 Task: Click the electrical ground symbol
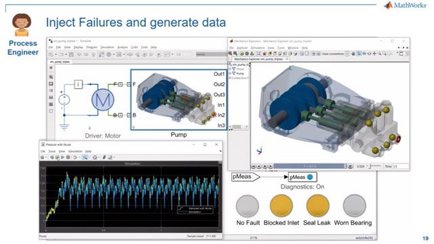tap(64, 127)
